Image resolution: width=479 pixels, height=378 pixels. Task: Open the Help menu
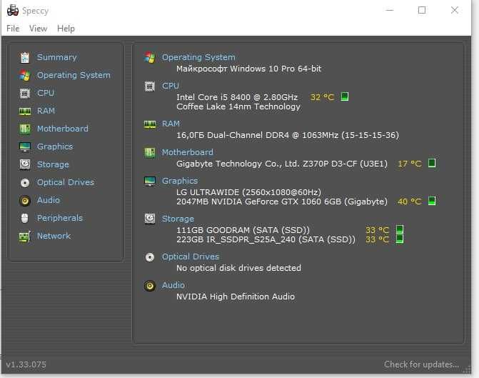pyautogui.click(x=66, y=29)
